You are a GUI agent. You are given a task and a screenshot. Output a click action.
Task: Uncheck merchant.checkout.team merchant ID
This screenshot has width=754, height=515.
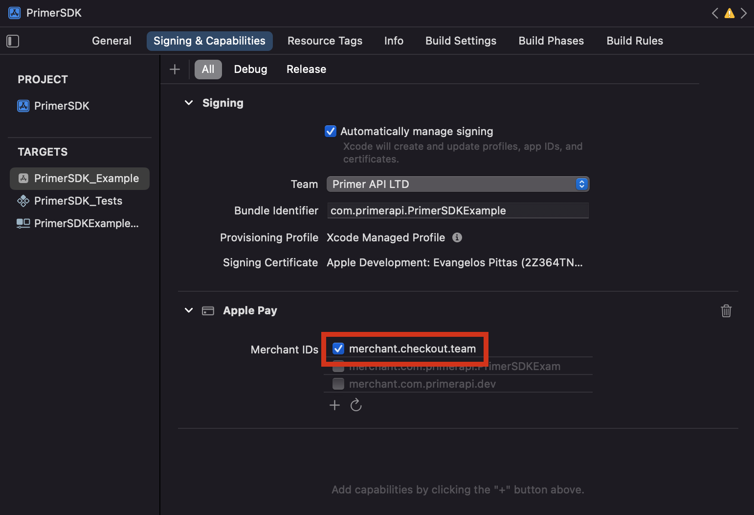(x=338, y=349)
